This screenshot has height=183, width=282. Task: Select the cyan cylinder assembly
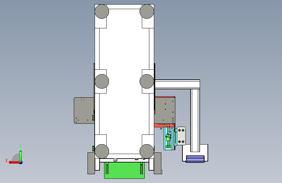(x=169, y=139)
